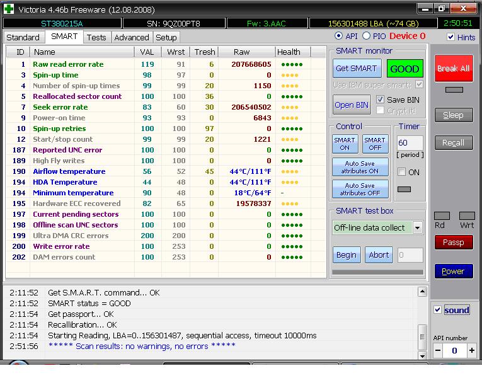The width and height of the screenshot is (482, 378).
Task: Select the Ultra DMA CRC errors row
Action: pos(166,236)
